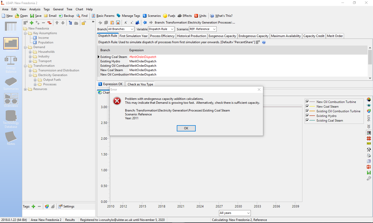Viewport: 373px width, 223px height.
Task: Switch to Merit Order tab
Action: click(335, 36)
